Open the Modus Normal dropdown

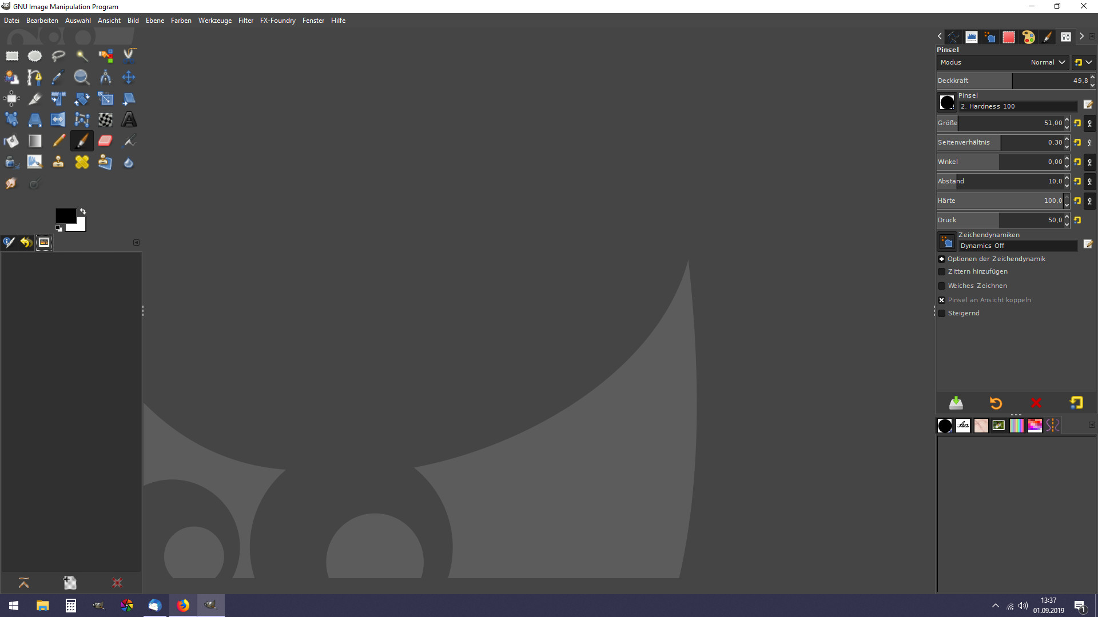point(1003,62)
